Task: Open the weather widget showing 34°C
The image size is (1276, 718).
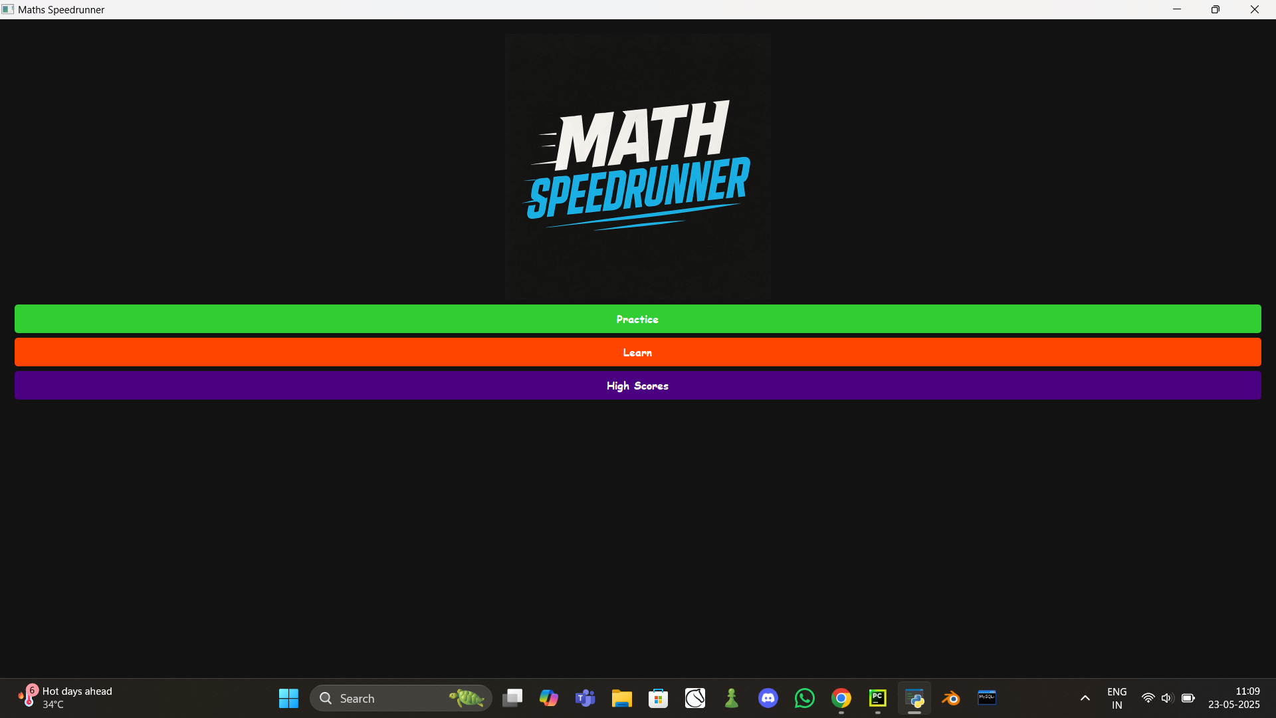Action: tap(65, 697)
